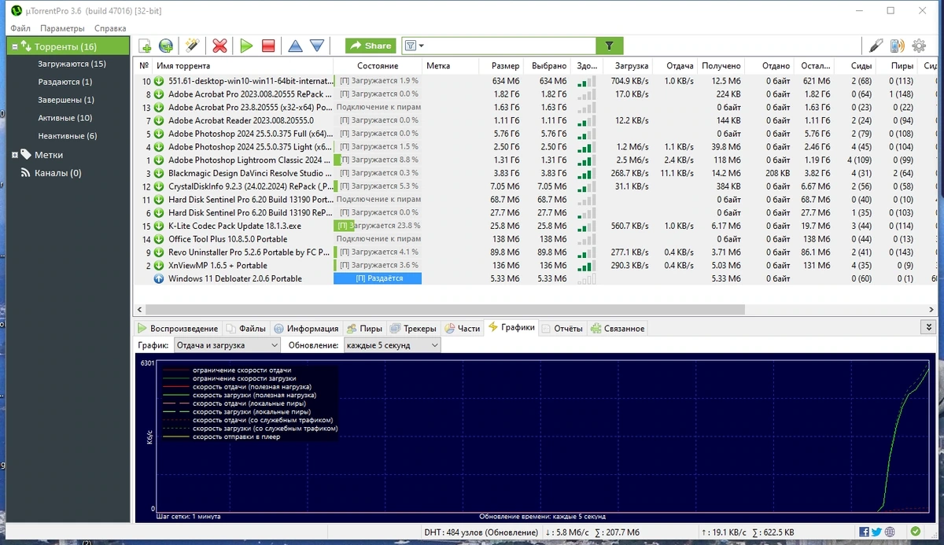Select Каналы (0) feeds item
Screen dimensions: 944x545
coord(57,173)
